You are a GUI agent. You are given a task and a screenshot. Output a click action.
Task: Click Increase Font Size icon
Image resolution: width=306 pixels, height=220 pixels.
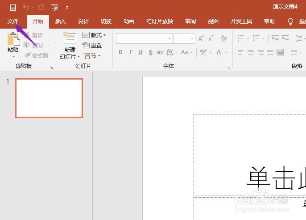(201, 38)
